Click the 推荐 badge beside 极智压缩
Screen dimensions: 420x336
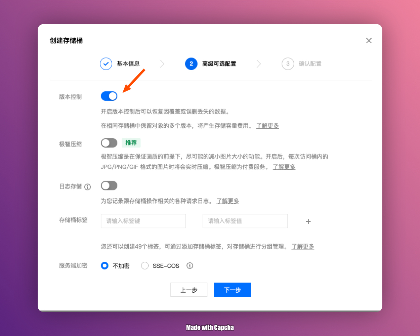pyautogui.click(x=131, y=143)
